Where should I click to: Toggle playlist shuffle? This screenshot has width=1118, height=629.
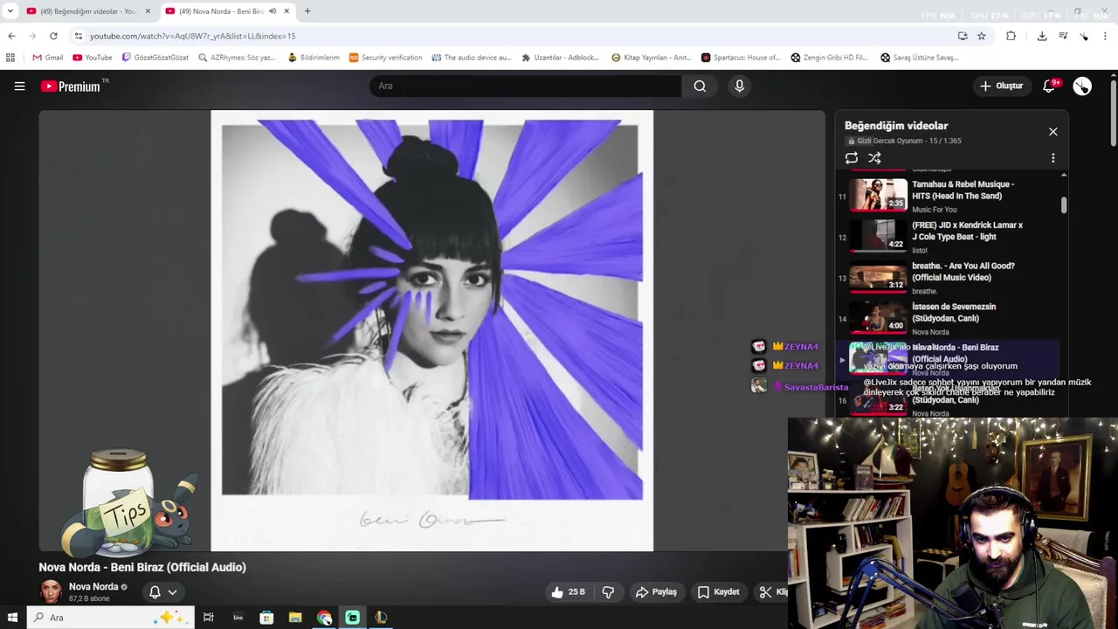pos(874,158)
